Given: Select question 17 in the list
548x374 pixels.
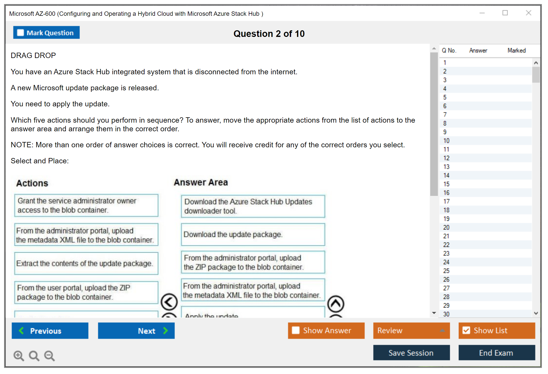Looking at the screenshot, I should (x=446, y=201).
